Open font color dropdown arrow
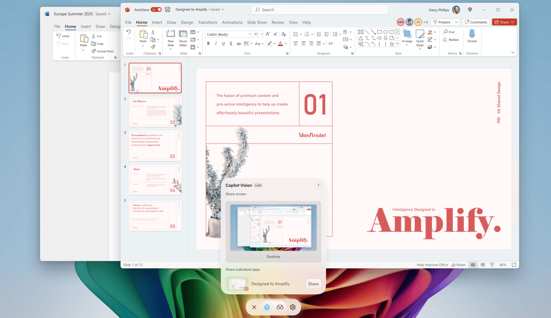The height and width of the screenshot is (318, 551). [285, 44]
